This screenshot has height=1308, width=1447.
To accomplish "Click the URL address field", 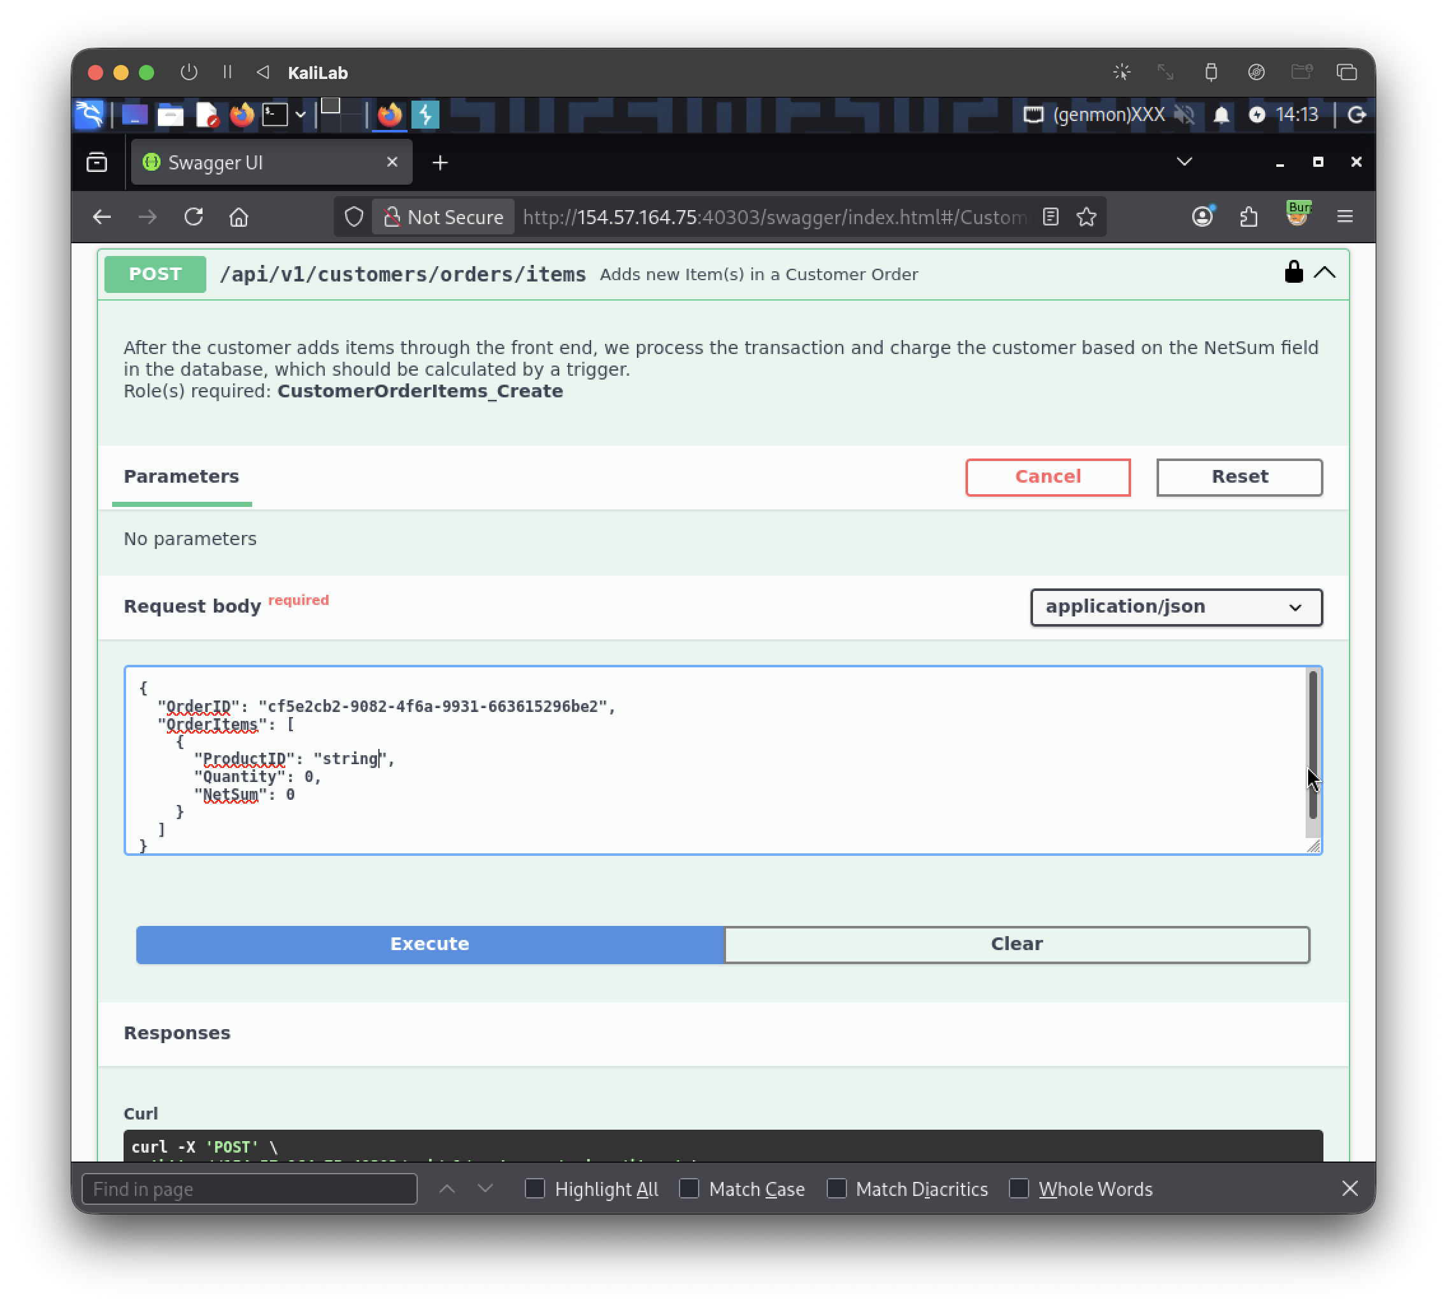I will 774,217.
